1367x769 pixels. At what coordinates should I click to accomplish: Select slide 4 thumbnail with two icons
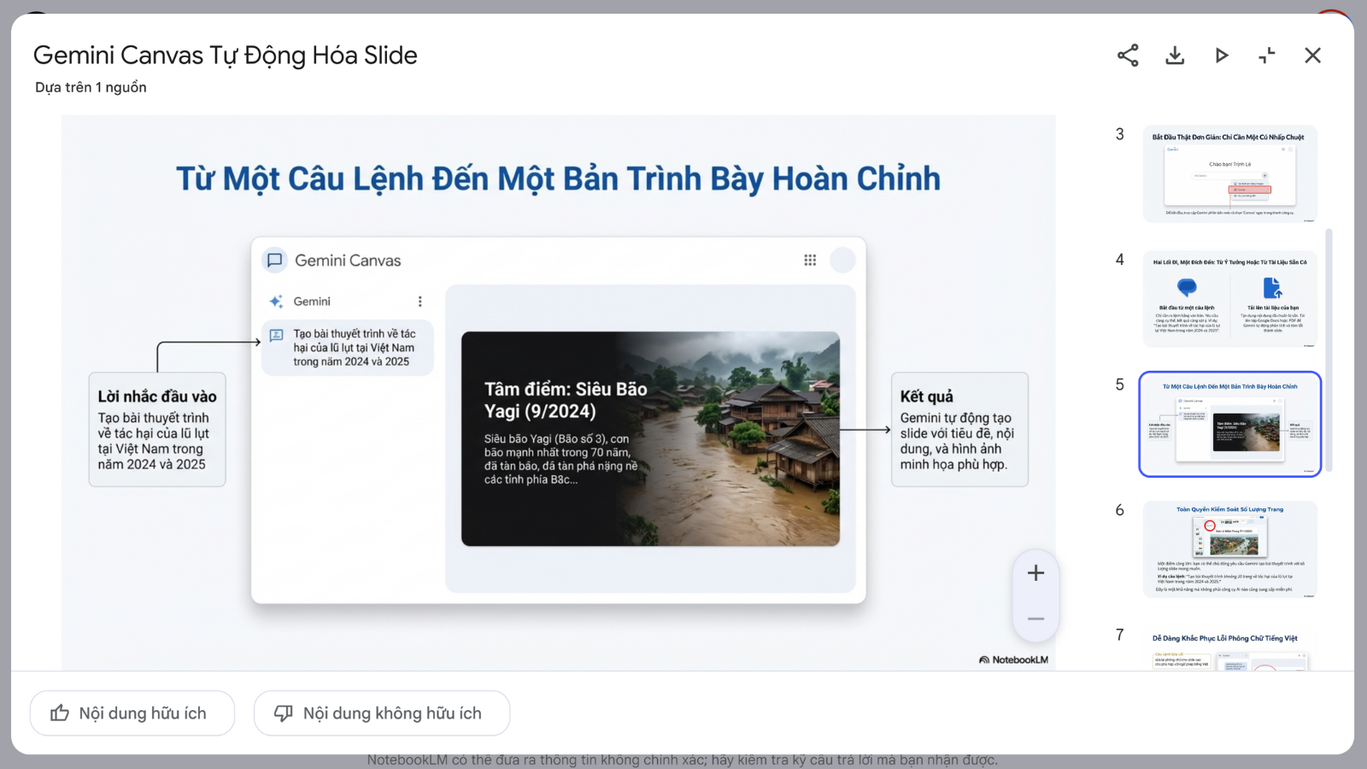tap(1229, 299)
